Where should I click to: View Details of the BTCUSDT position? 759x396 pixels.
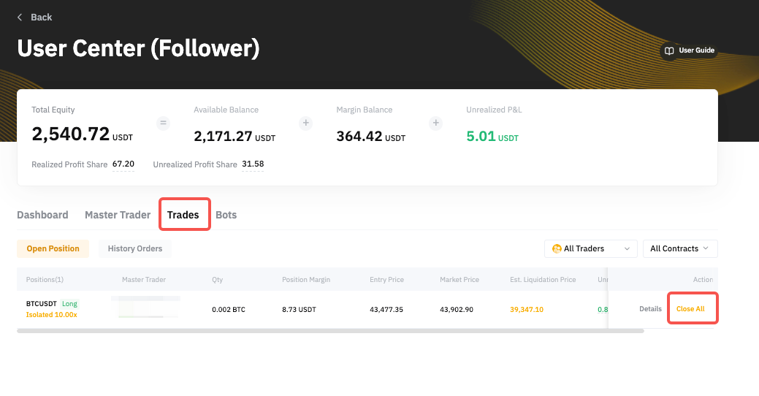click(x=650, y=309)
